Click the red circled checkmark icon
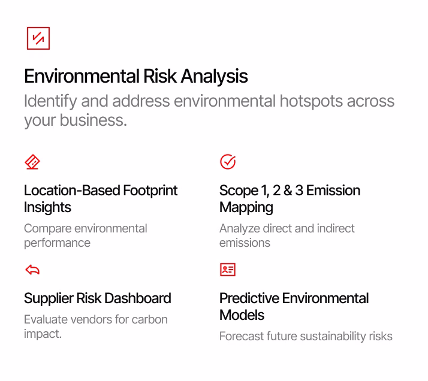 point(228,162)
